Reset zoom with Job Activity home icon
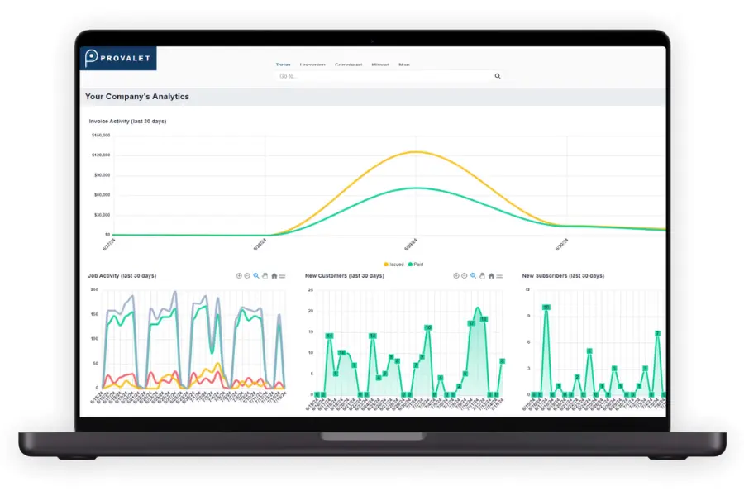The height and width of the screenshot is (496, 744). click(274, 276)
